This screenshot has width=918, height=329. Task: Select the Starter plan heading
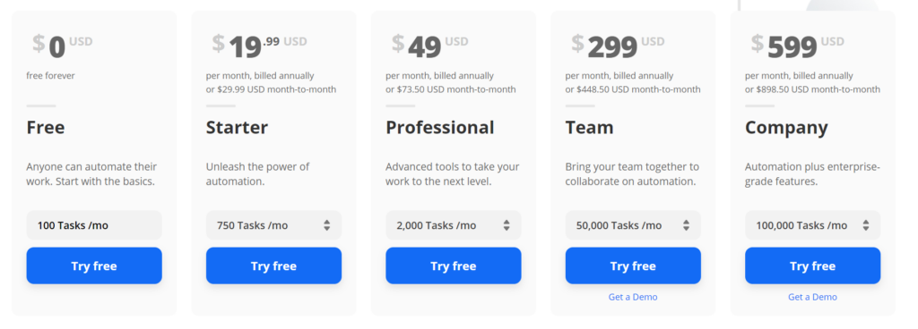[237, 127]
